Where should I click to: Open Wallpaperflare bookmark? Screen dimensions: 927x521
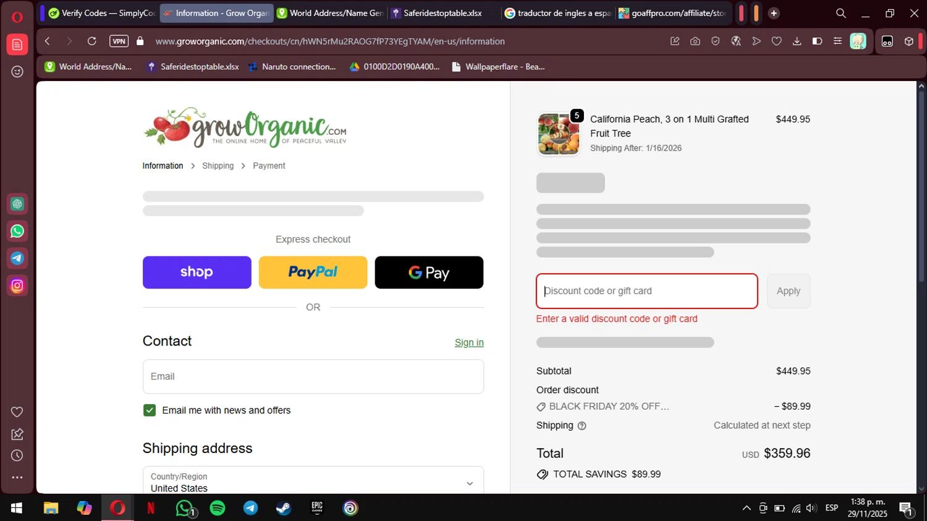498,67
